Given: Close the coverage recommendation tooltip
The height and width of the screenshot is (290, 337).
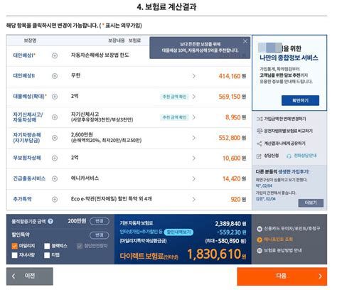Looking at the screenshot, I should click(245, 41).
